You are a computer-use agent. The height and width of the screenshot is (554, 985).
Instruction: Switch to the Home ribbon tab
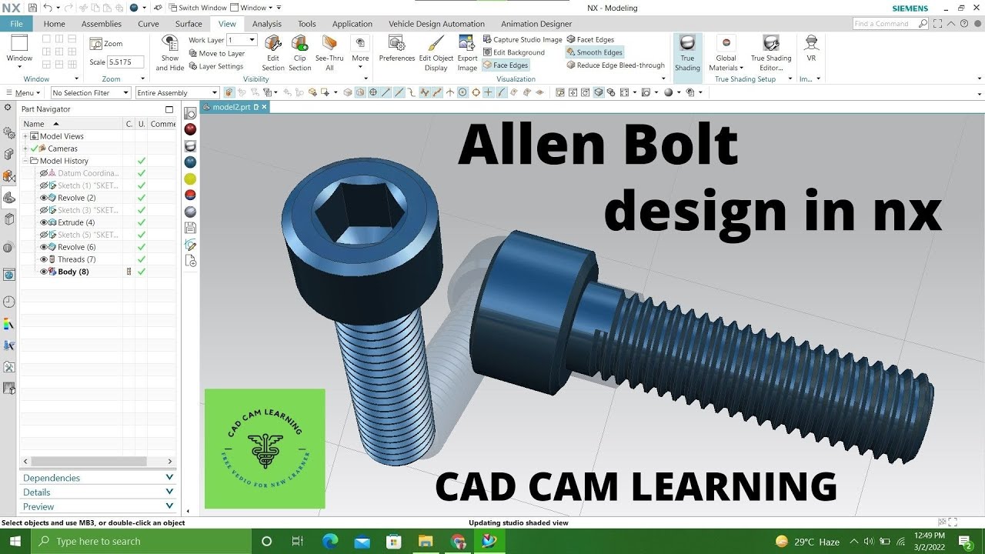click(54, 24)
